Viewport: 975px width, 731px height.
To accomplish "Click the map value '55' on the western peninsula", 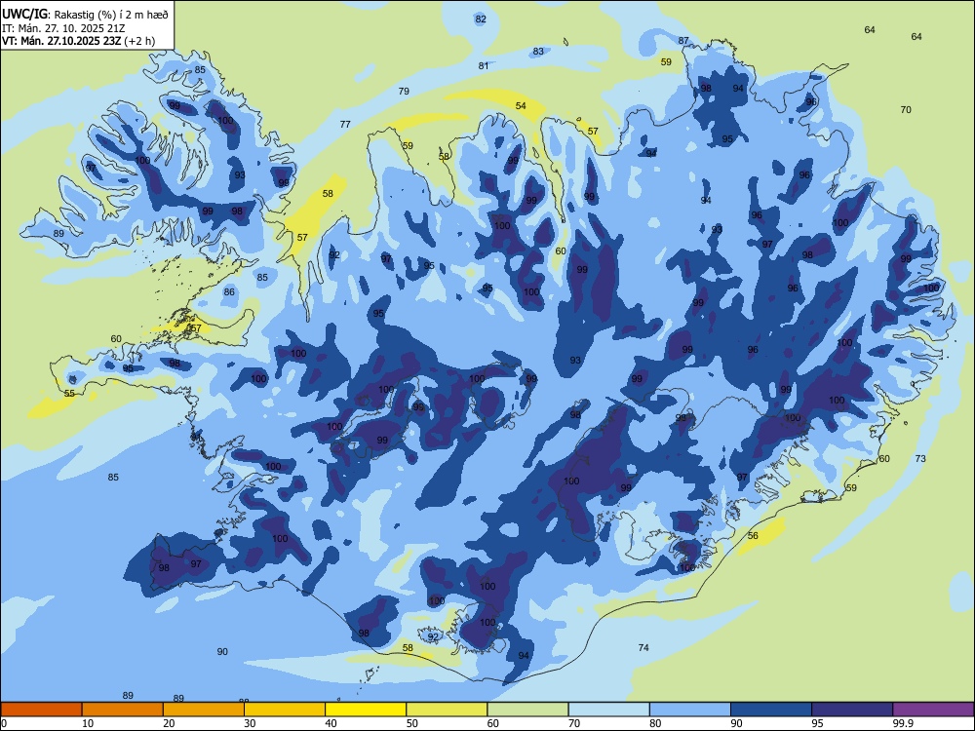I will click(x=69, y=394).
